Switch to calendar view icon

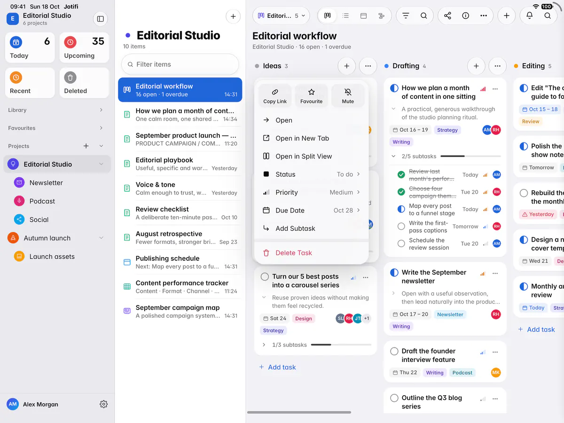[x=363, y=16]
